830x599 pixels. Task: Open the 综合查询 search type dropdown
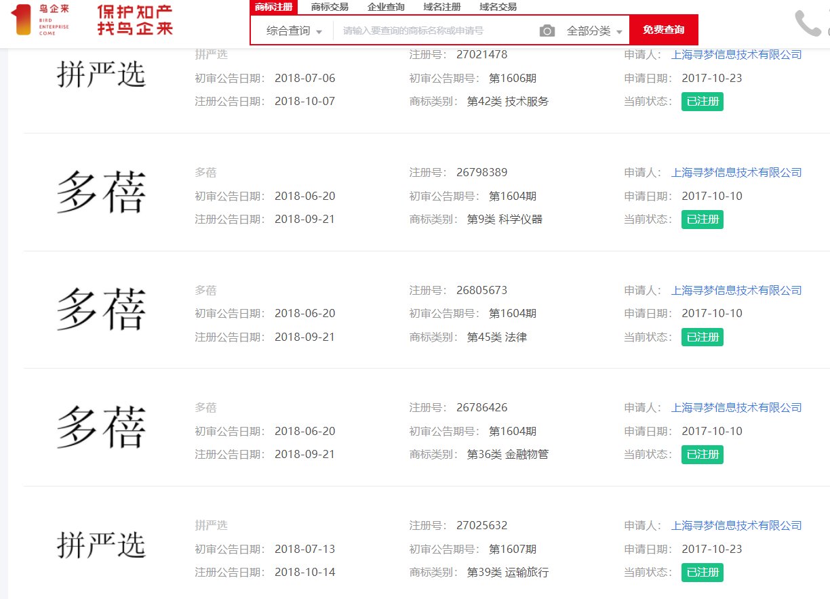click(292, 30)
